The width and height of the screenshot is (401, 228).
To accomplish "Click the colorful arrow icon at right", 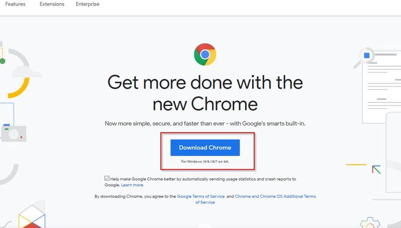I will (376, 169).
